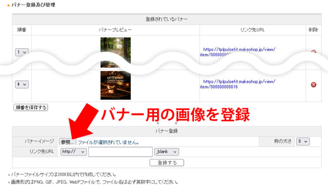Click the Let's Roast coffee banner thumbnail
This screenshot has width=328, height=187.
(115, 85)
